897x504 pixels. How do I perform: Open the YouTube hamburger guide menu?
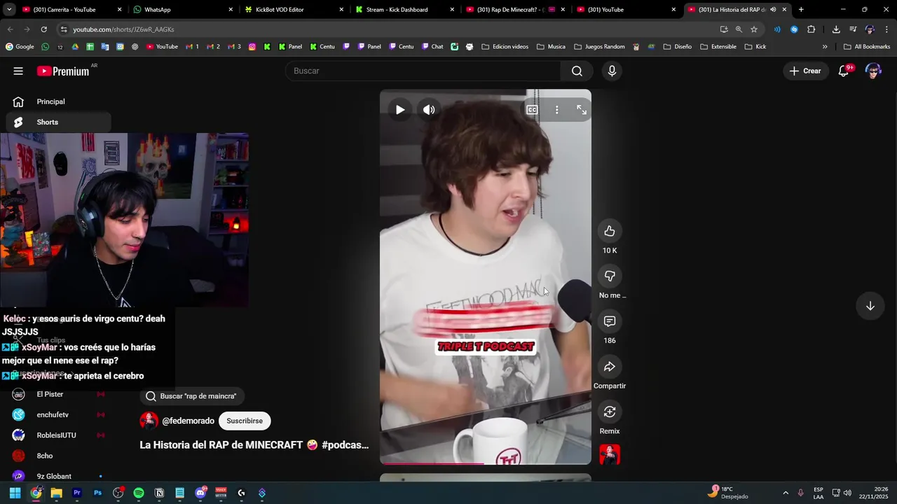click(x=18, y=71)
